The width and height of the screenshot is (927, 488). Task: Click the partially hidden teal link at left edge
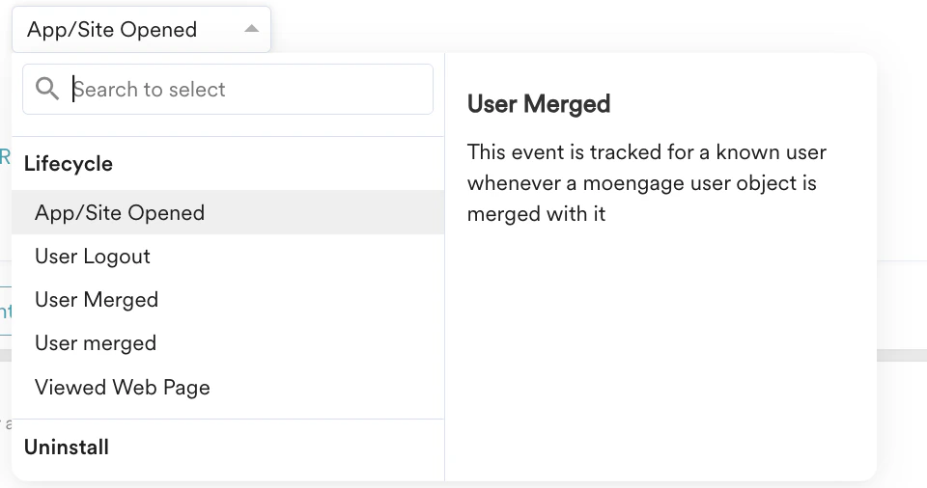pos(5,157)
